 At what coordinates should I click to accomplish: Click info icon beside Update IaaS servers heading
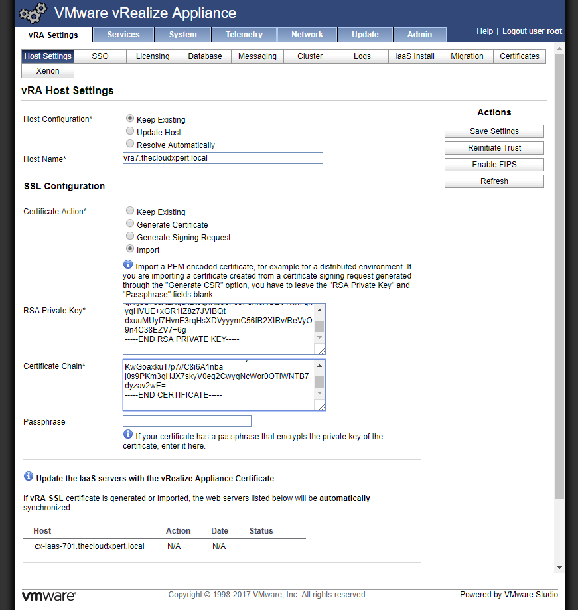pyautogui.click(x=29, y=477)
